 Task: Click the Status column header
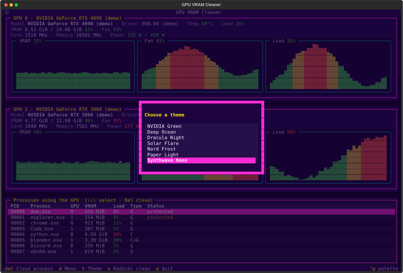(156, 206)
